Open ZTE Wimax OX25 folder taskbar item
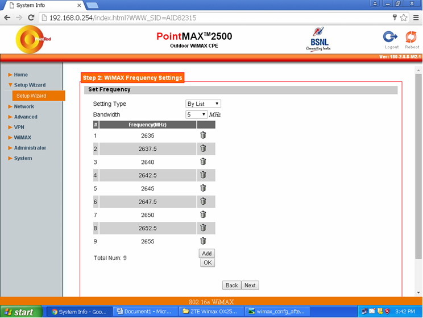Image resolution: width=423 pixels, height=318 pixels. 212,312
